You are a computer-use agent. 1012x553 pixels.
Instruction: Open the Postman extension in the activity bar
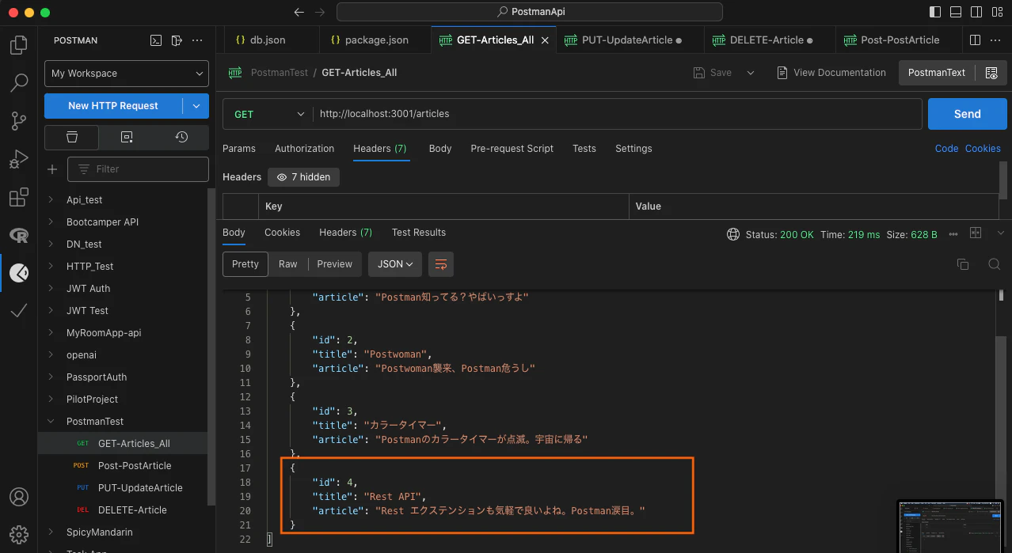tap(19, 273)
